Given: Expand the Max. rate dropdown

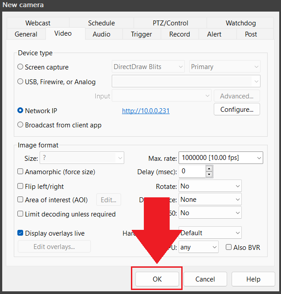Looking at the screenshot, I should (x=221, y=158).
